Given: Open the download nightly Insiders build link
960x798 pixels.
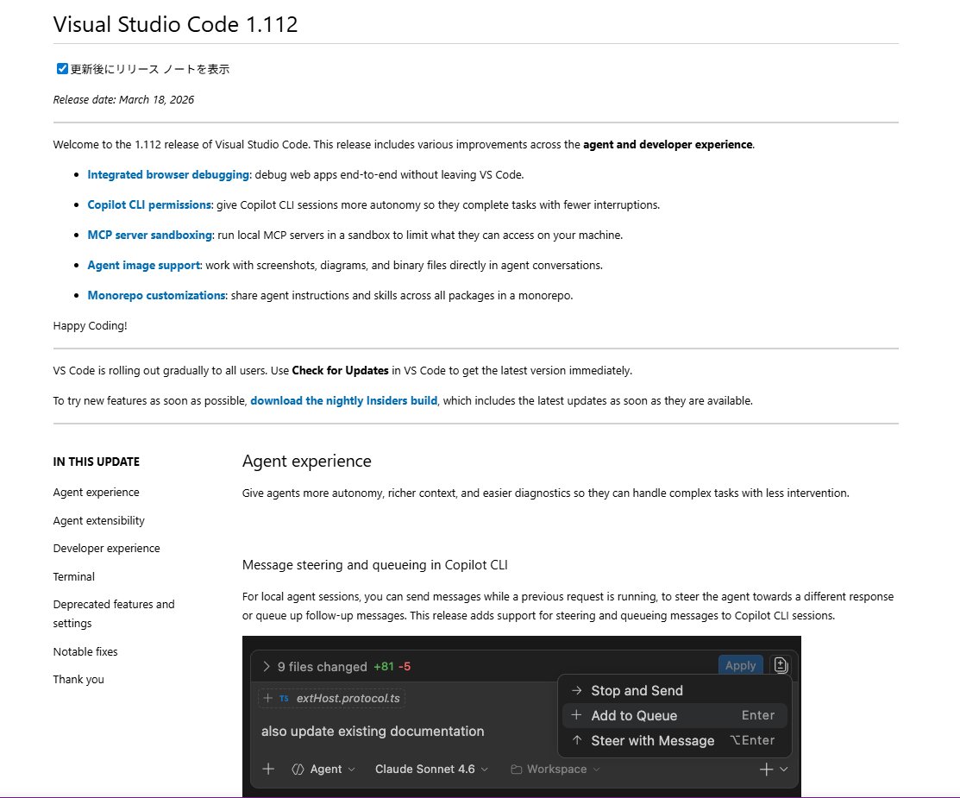Looking at the screenshot, I should [x=343, y=400].
